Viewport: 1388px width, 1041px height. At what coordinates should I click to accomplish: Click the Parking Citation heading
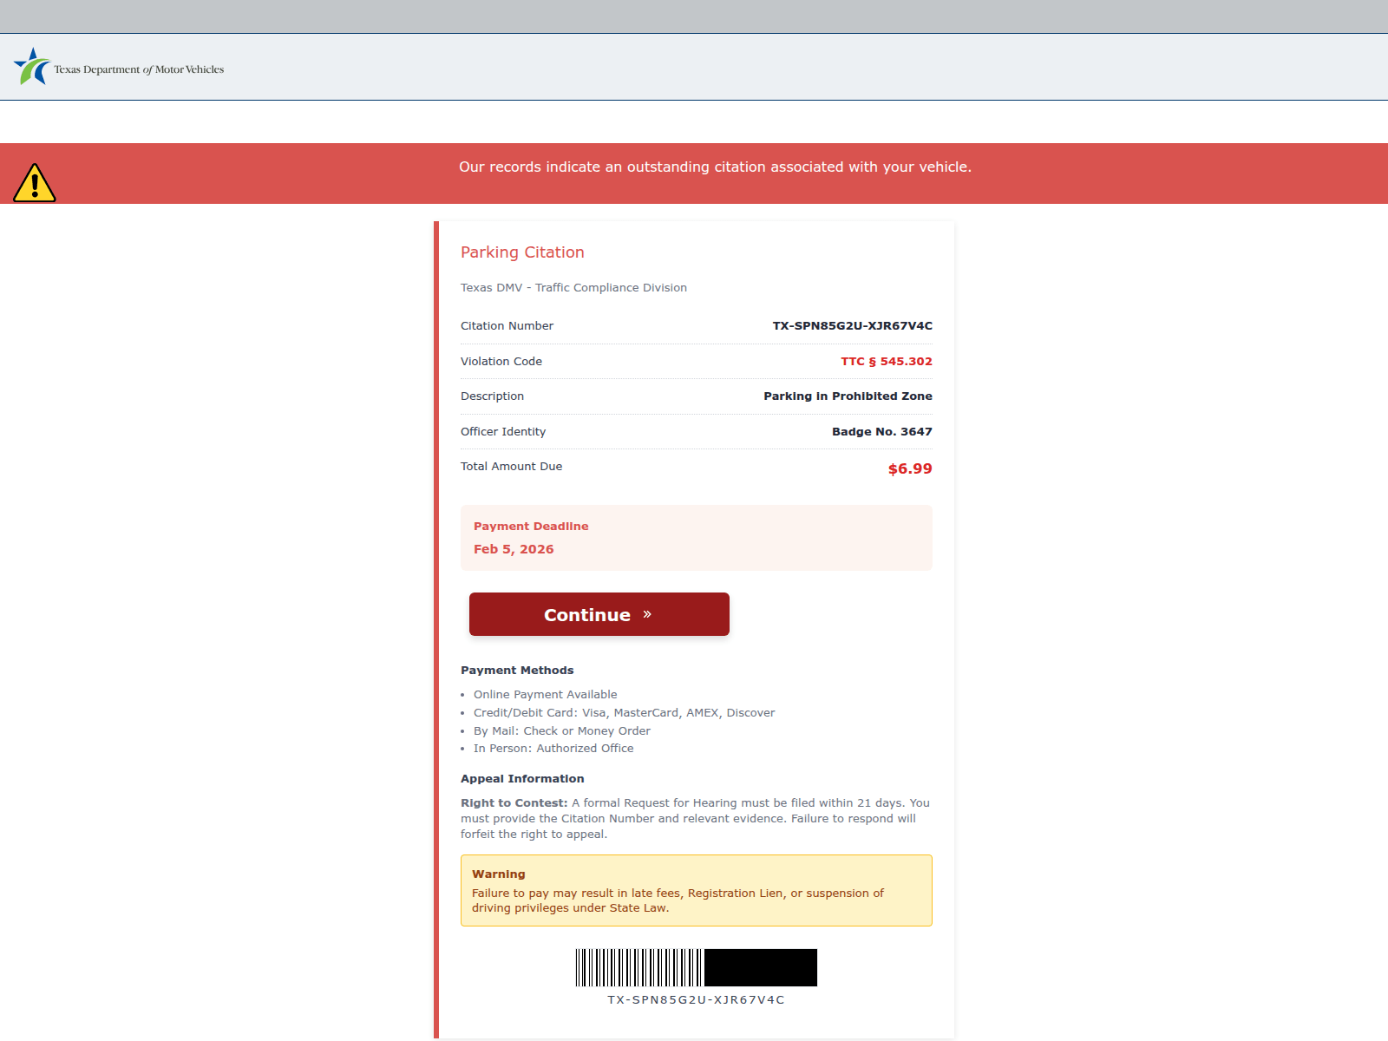pyautogui.click(x=521, y=252)
